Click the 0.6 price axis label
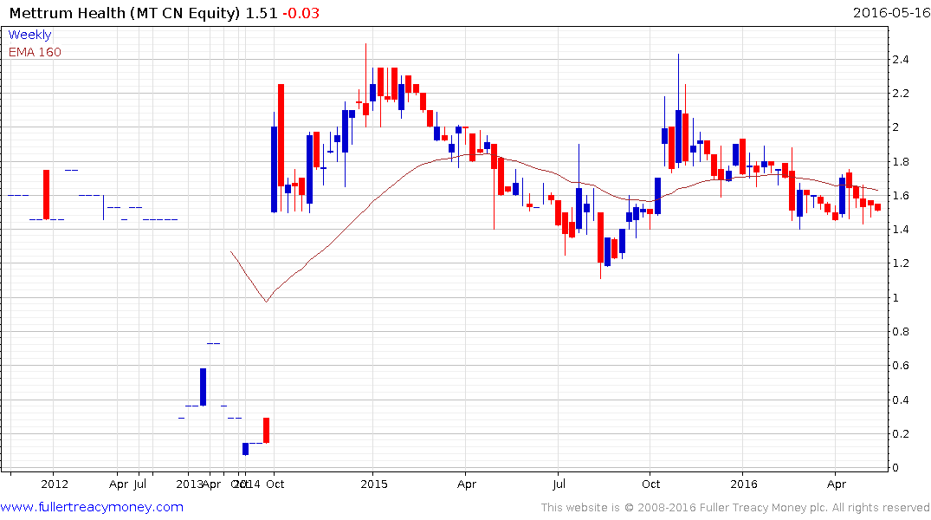931x520 pixels. 900,366
